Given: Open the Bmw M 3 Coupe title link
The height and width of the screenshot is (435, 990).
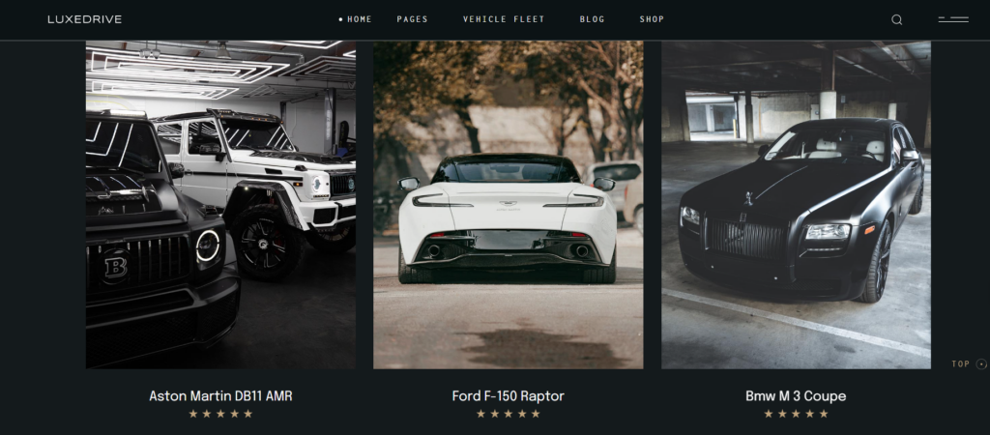Looking at the screenshot, I should click(x=796, y=396).
